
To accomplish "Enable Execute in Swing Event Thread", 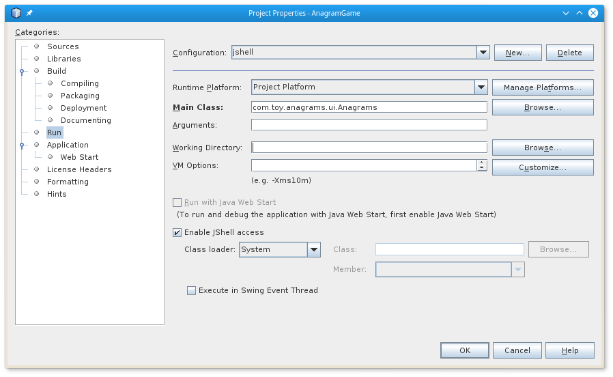I will 192,290.
